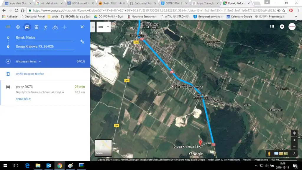
Task: Select driving travel mode
Action: tap(27, 27)
